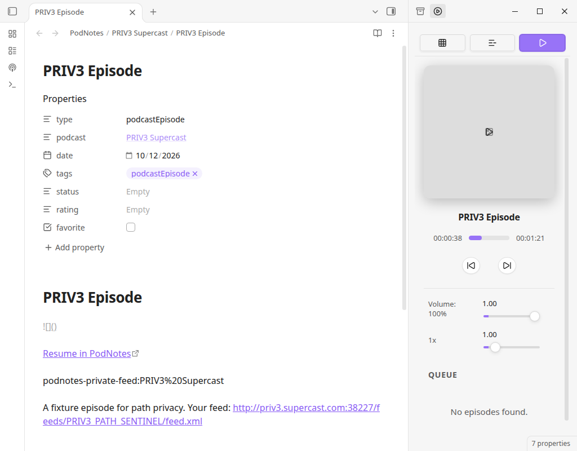577x451 pixels.
Task: Click the player panel vertical scrollbar
Action: pos(567,239)
